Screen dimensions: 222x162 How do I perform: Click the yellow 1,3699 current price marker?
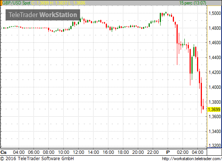pyautogui.click(x=214, y=110)
